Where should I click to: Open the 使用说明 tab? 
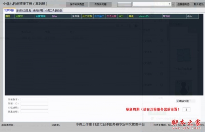[38, 11]
